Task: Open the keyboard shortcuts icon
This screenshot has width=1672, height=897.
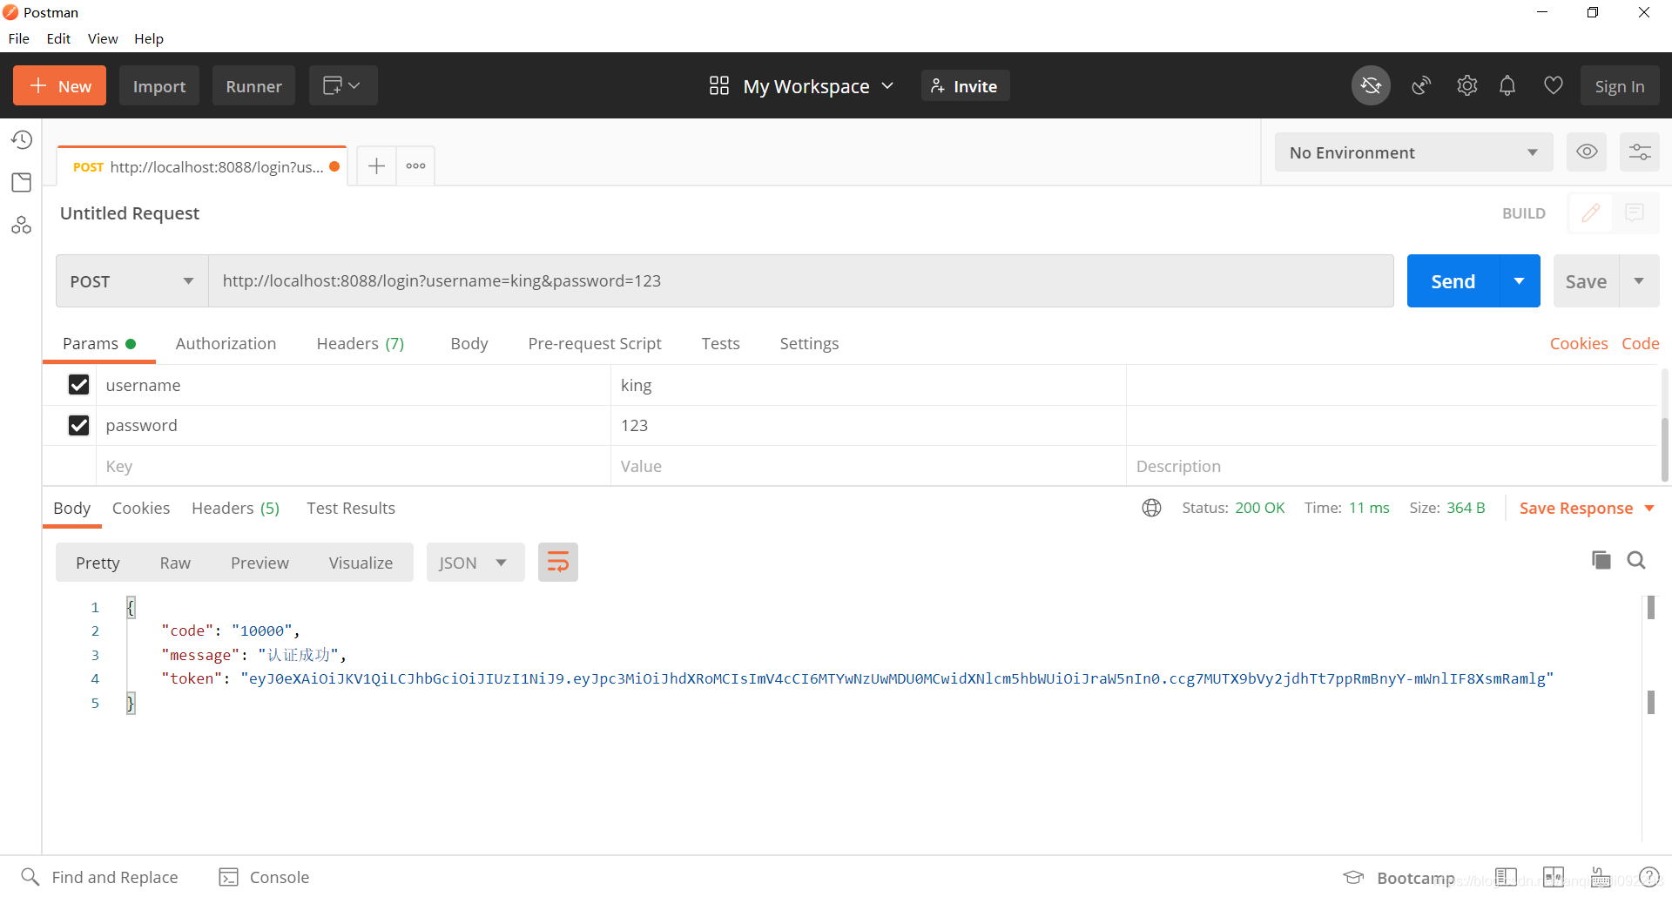Action: 1601,877
